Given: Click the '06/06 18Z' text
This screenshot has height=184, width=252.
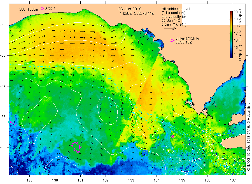Looking at the screenshot, I should tap(184, 42).
